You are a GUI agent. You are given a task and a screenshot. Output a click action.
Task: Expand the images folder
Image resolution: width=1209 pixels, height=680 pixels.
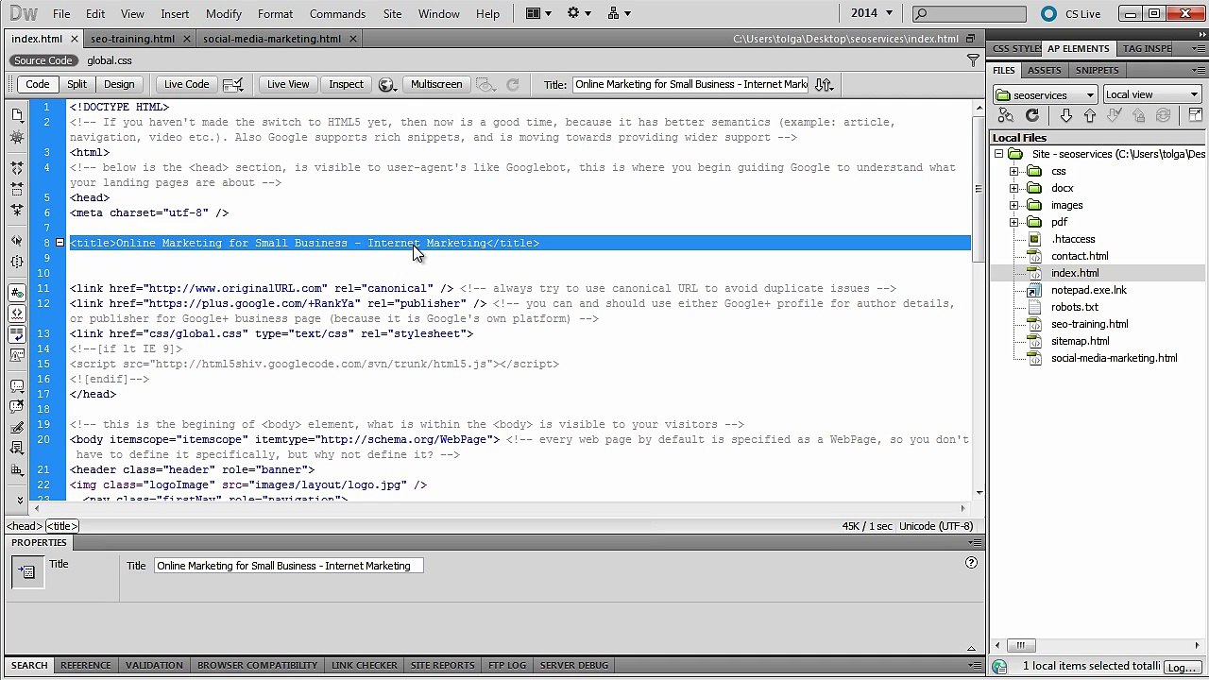tap(1014, 206)
